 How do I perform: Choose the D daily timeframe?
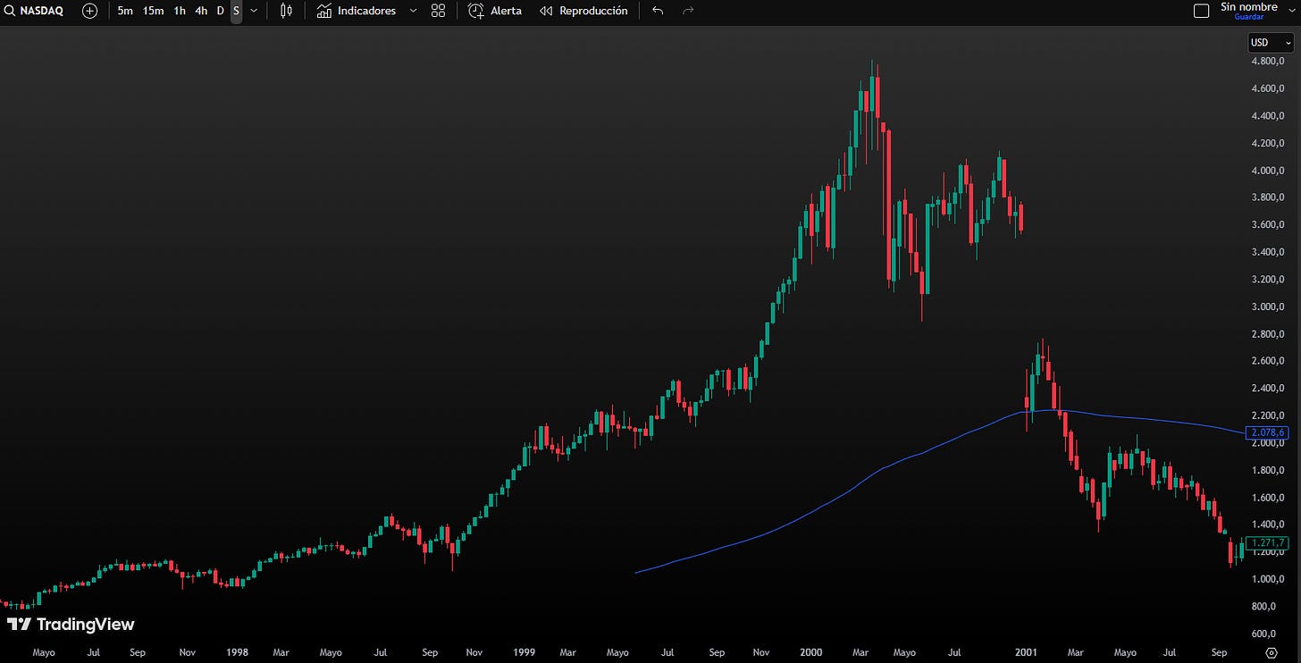click(x=220, y=11)
